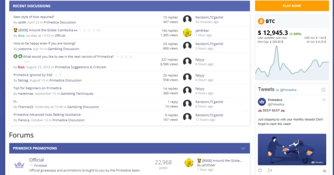Image resolution: width=334 pixels, height=175 pixels.
Task: Go to page 2 of Cambodia topic
Action: (x=85, y=30)
